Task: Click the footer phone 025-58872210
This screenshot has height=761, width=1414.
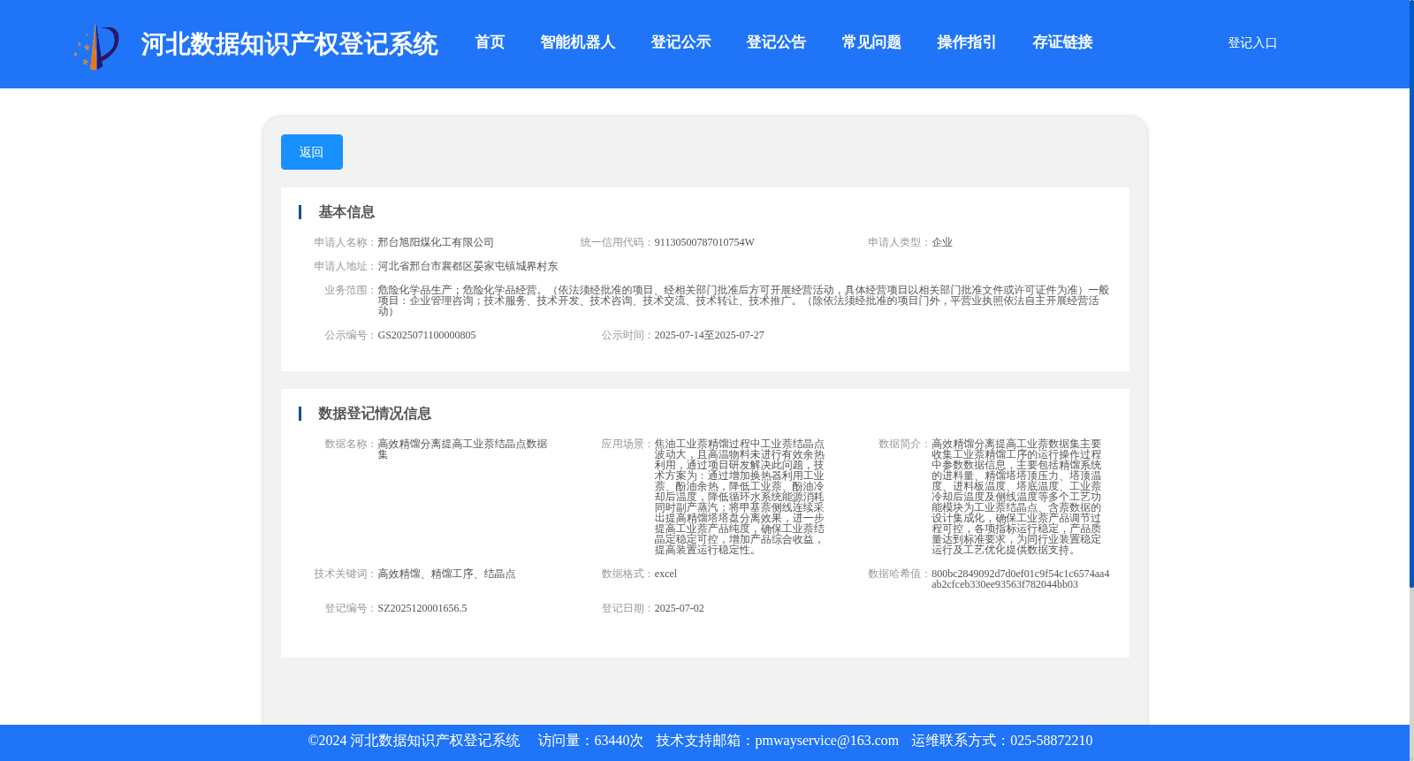Action: (x=1051, y=741)
